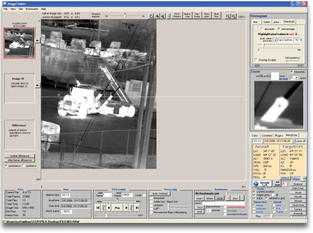This screenshot has width=313, height=233.
Task: Tick the Loop checkbox in VCR control
Action: coord(144,195)
